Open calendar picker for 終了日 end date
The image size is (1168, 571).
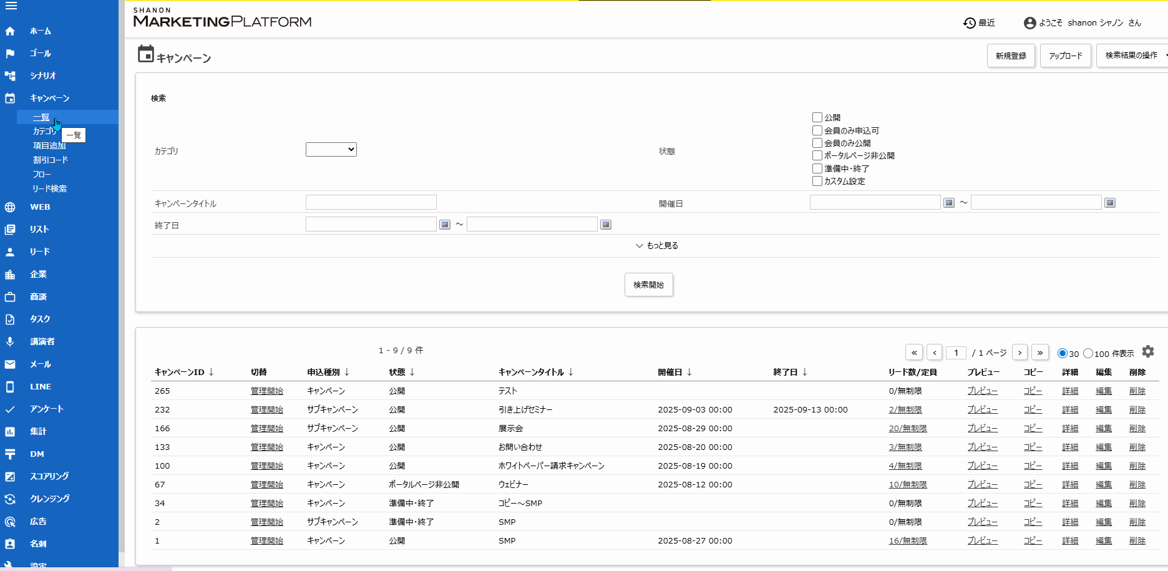click(606, 225)
